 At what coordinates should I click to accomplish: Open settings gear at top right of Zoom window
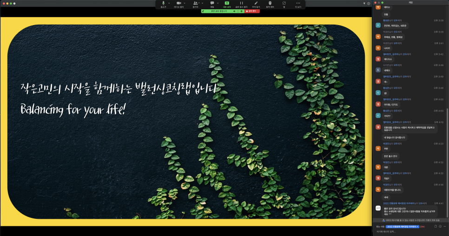click(x=369, y=3)
